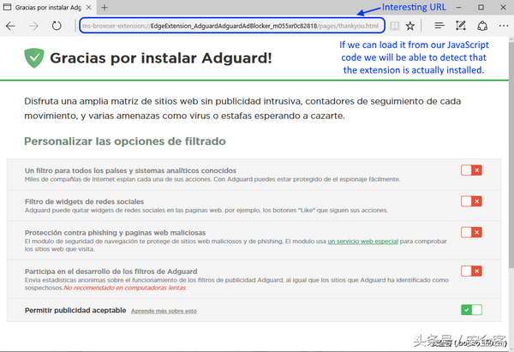The width and height of the screenshot is (514, 352).
Task: Click the forward navigation arrow
Action: [x=33, y=27]
